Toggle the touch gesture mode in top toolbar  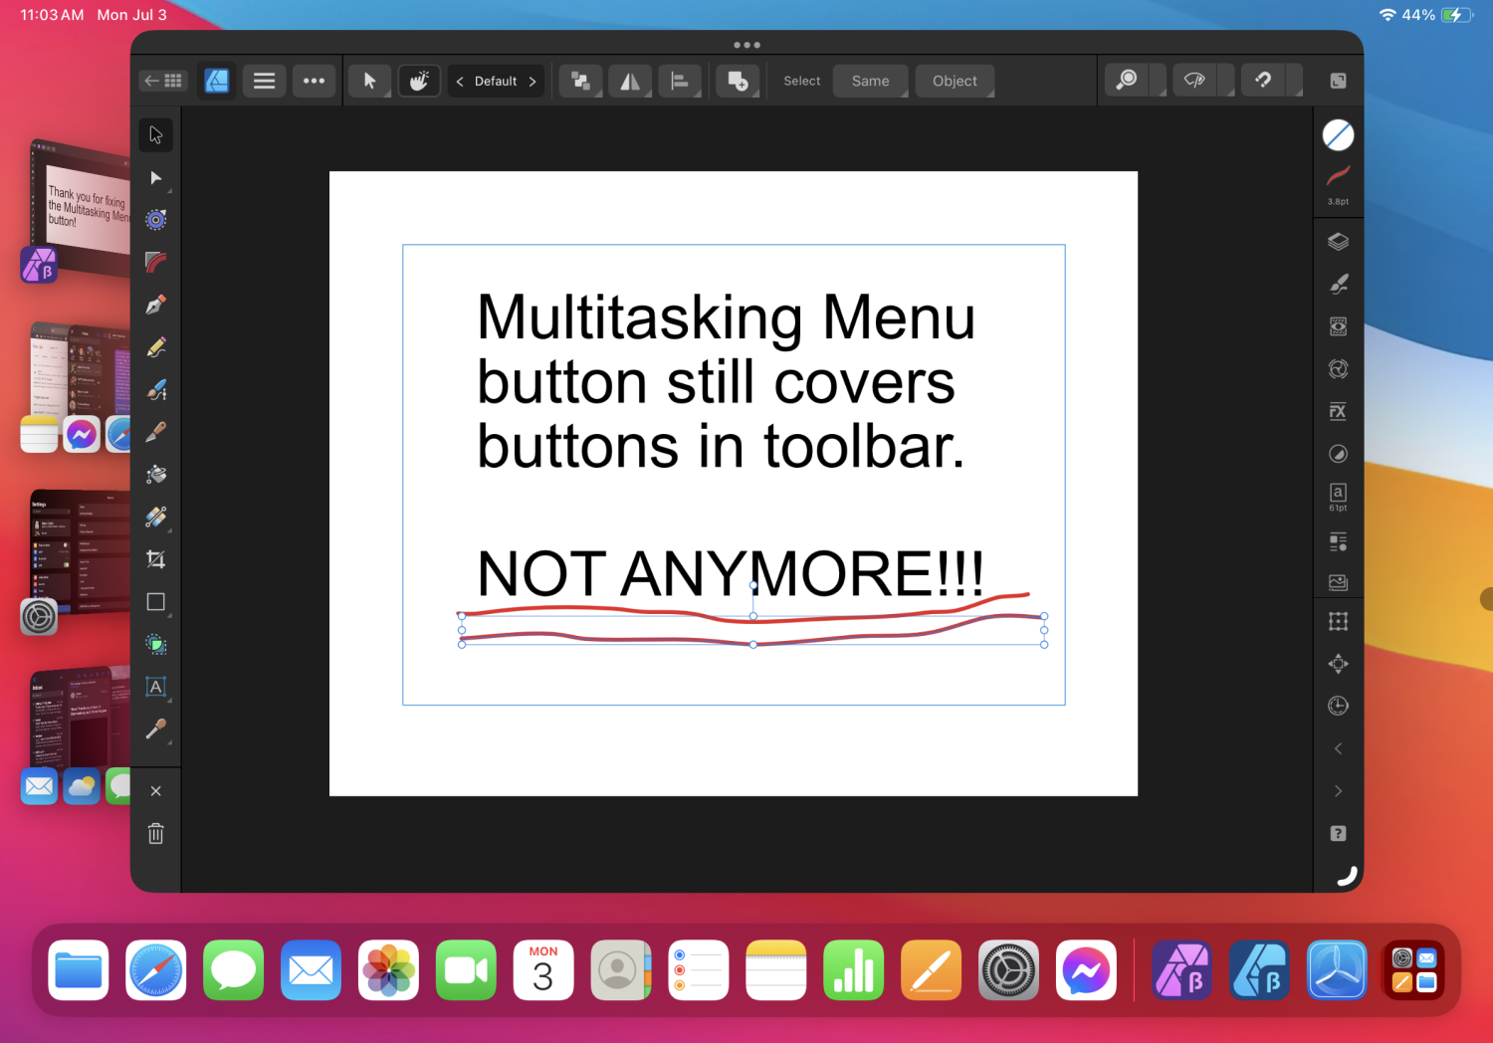tap(419, 81)
